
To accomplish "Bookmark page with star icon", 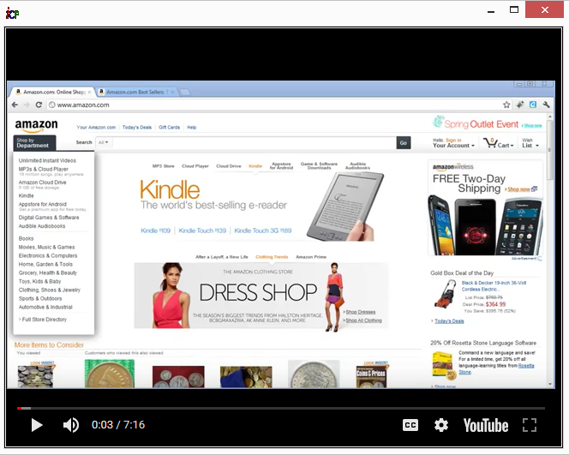I will pos(506,105).
